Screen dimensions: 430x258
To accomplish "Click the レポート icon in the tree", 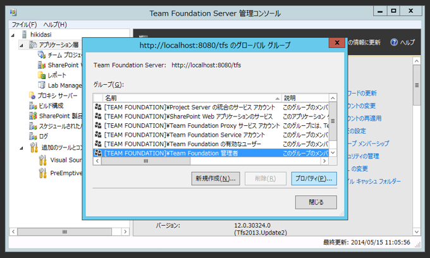I will click(x=42, y=75).
